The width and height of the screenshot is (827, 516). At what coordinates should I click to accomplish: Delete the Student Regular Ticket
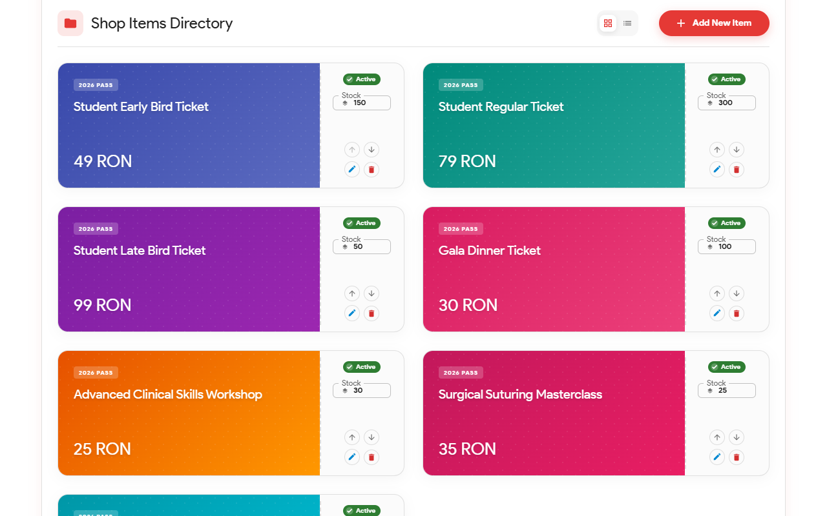[736, 170]
